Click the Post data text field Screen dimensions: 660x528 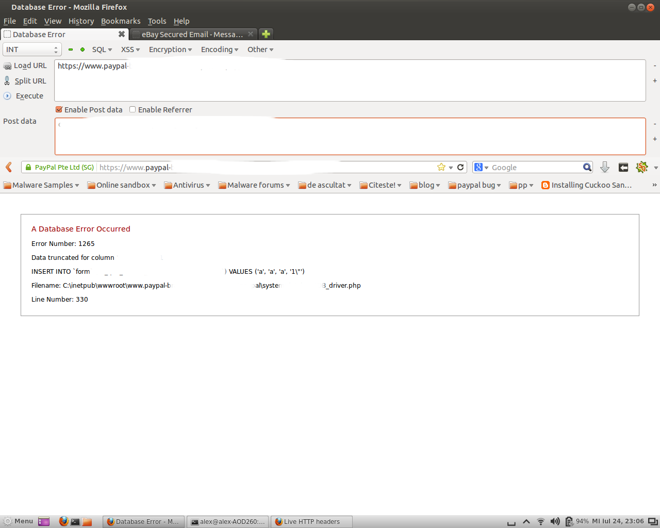350,136
